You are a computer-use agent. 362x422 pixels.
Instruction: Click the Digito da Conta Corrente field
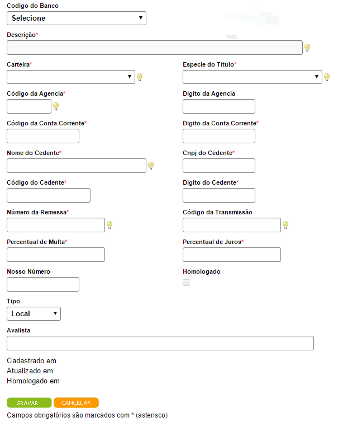click(x=218, y=136)
